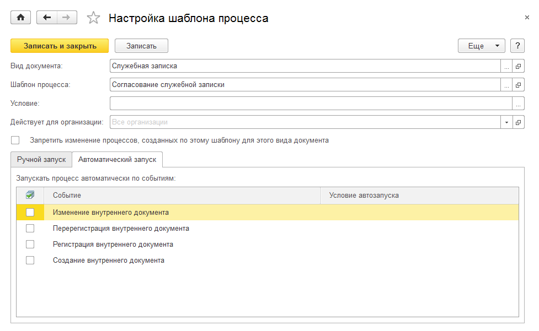539x331 pixels.
Task: Click the Записать button
Action: coord(141,46)
